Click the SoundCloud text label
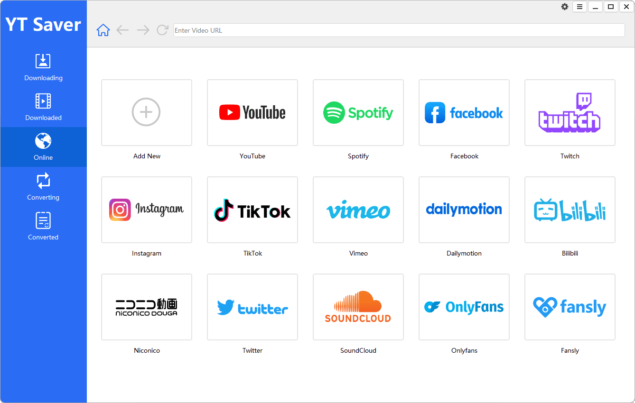635x403 pixels. click(358, 350)
